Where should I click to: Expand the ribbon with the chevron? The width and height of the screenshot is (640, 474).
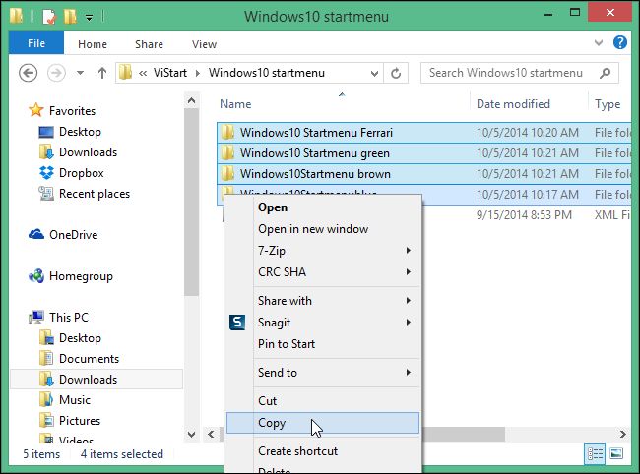599,43
